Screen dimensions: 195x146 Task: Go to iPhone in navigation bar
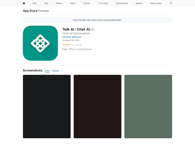59,3
